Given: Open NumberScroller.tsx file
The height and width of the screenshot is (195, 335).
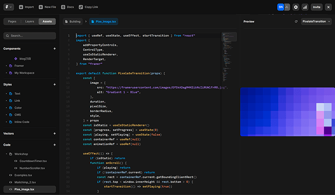Looking at the screenshot, I should pos(32,168).
